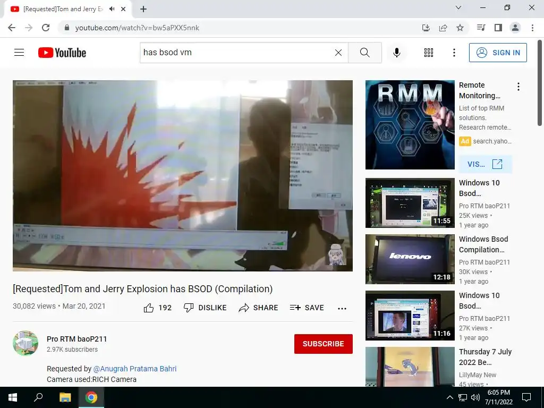The height and width of the screenshot is (408, 544).
Task: Show hidden system tray icons
Action: pyautogui.click(x=449, y=397)
